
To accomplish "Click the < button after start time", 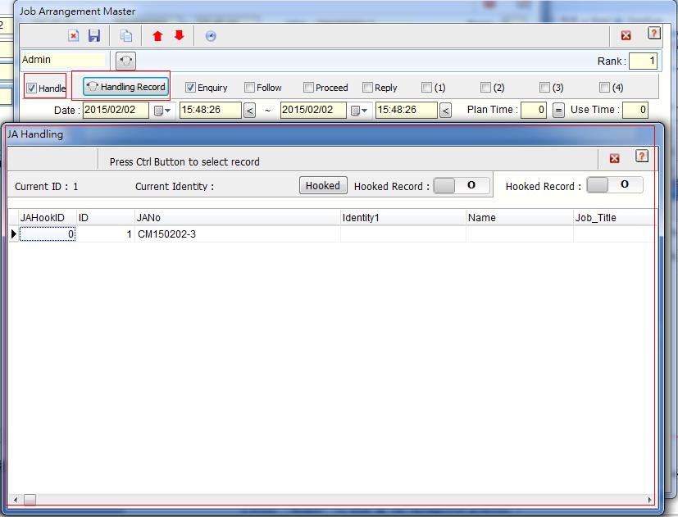I will coord(249,111).
